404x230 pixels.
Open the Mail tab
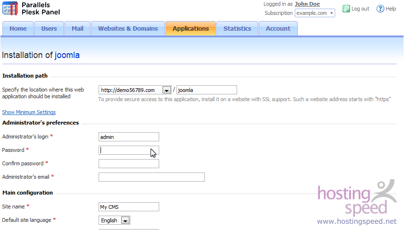click(x=77, y=28)
